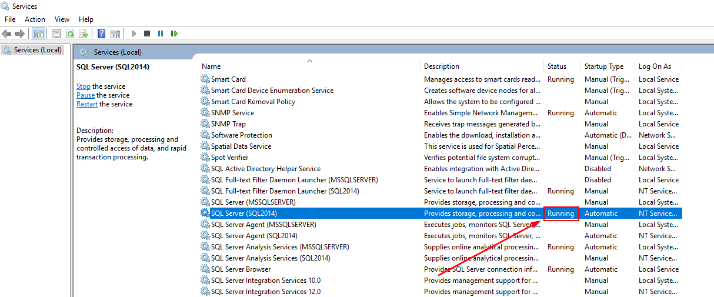Viewport: 714px width, 297px height.
Task: Click gear icon of selected SQL Server (SQL2014)
Action: point(205,213)
